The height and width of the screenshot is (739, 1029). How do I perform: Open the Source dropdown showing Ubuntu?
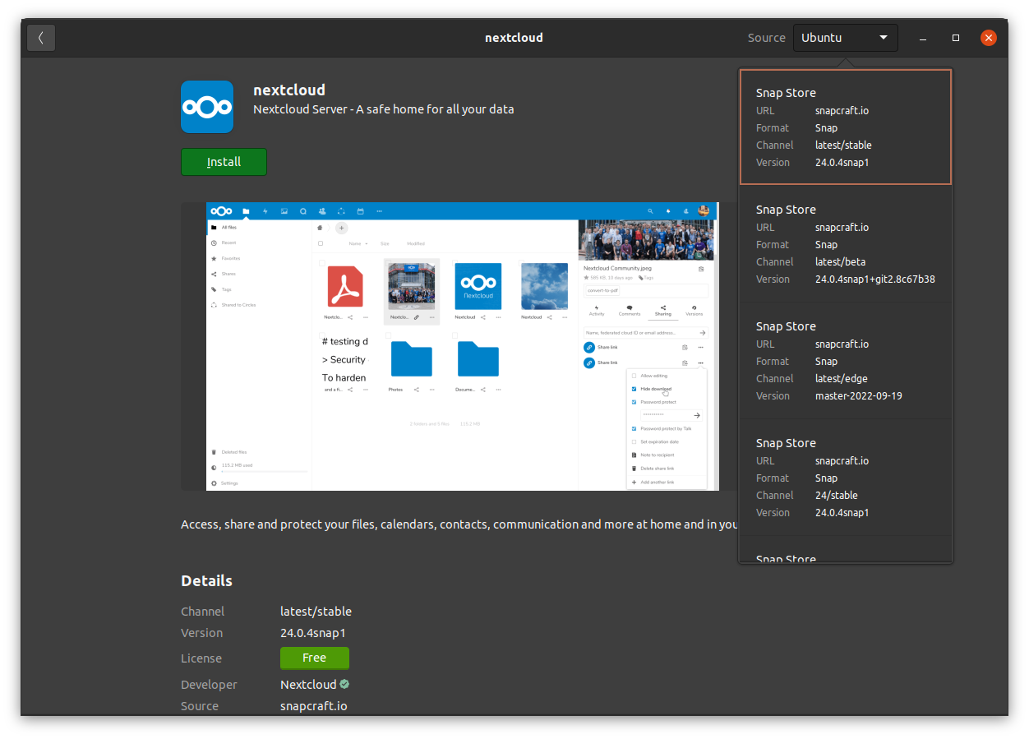[x=845, y=38]
